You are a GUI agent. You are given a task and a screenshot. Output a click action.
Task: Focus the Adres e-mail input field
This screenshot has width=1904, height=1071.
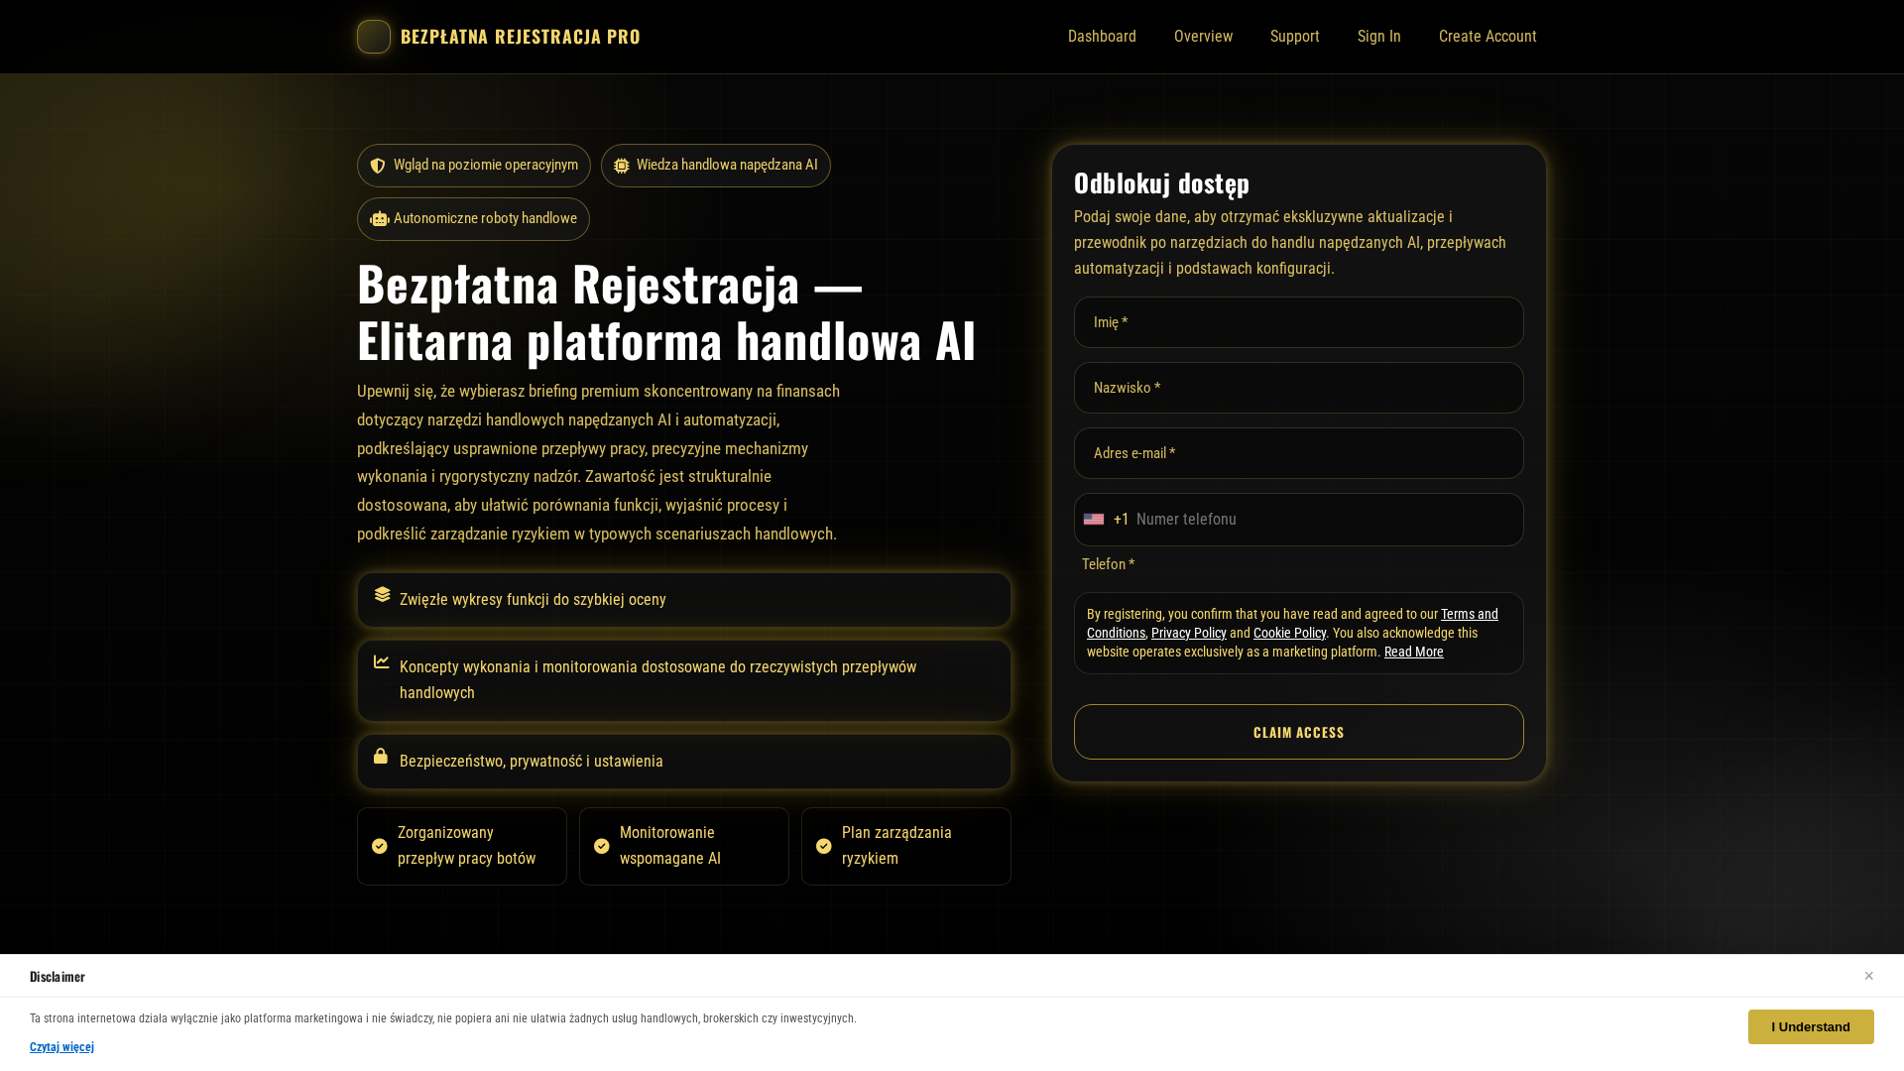tap(1299, 453)
